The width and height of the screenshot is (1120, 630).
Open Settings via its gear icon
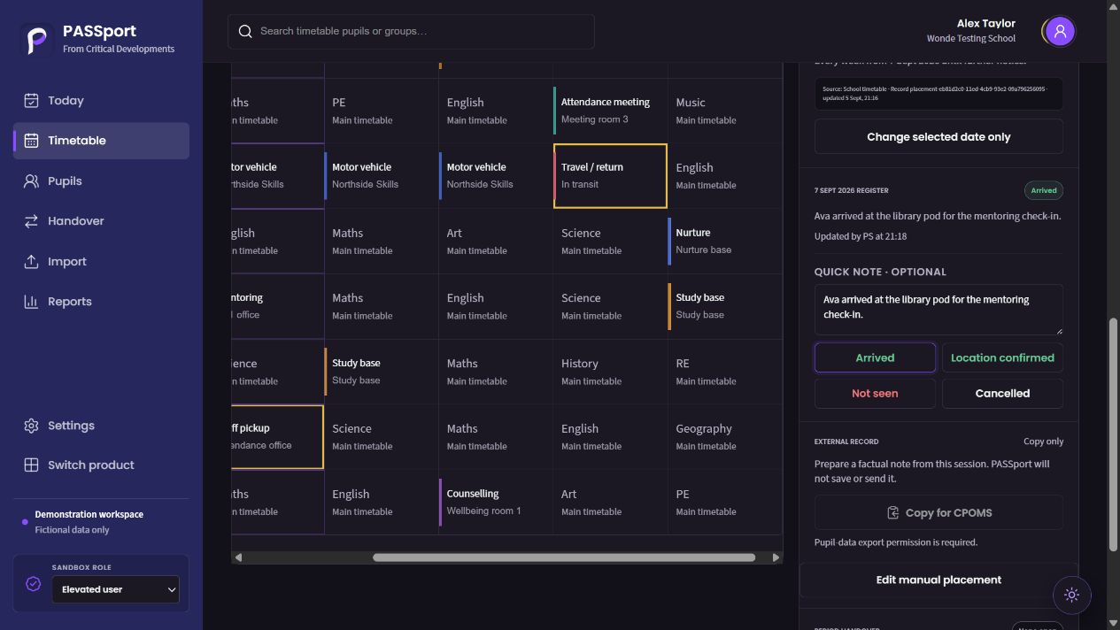click(x=31, y=426)
